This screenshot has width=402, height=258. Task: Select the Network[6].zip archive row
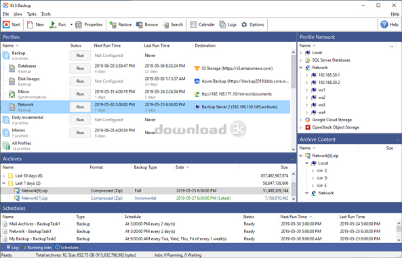145,190
